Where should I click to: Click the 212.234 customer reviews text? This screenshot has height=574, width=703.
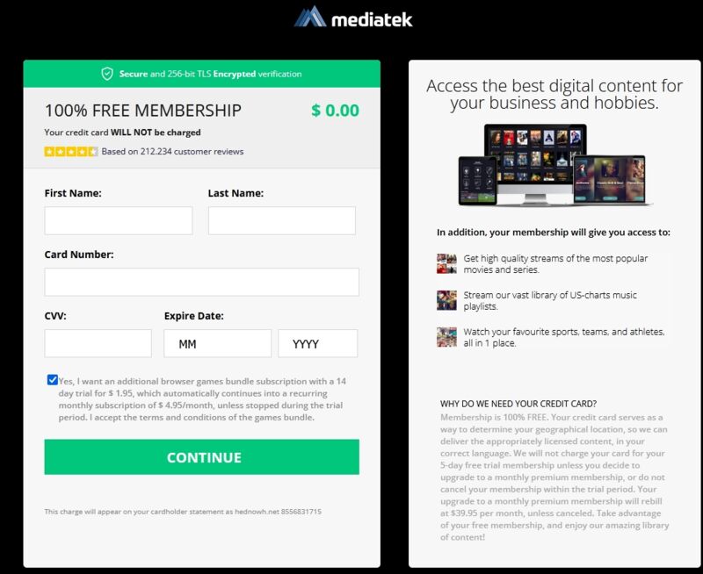(x=172, y=151)
